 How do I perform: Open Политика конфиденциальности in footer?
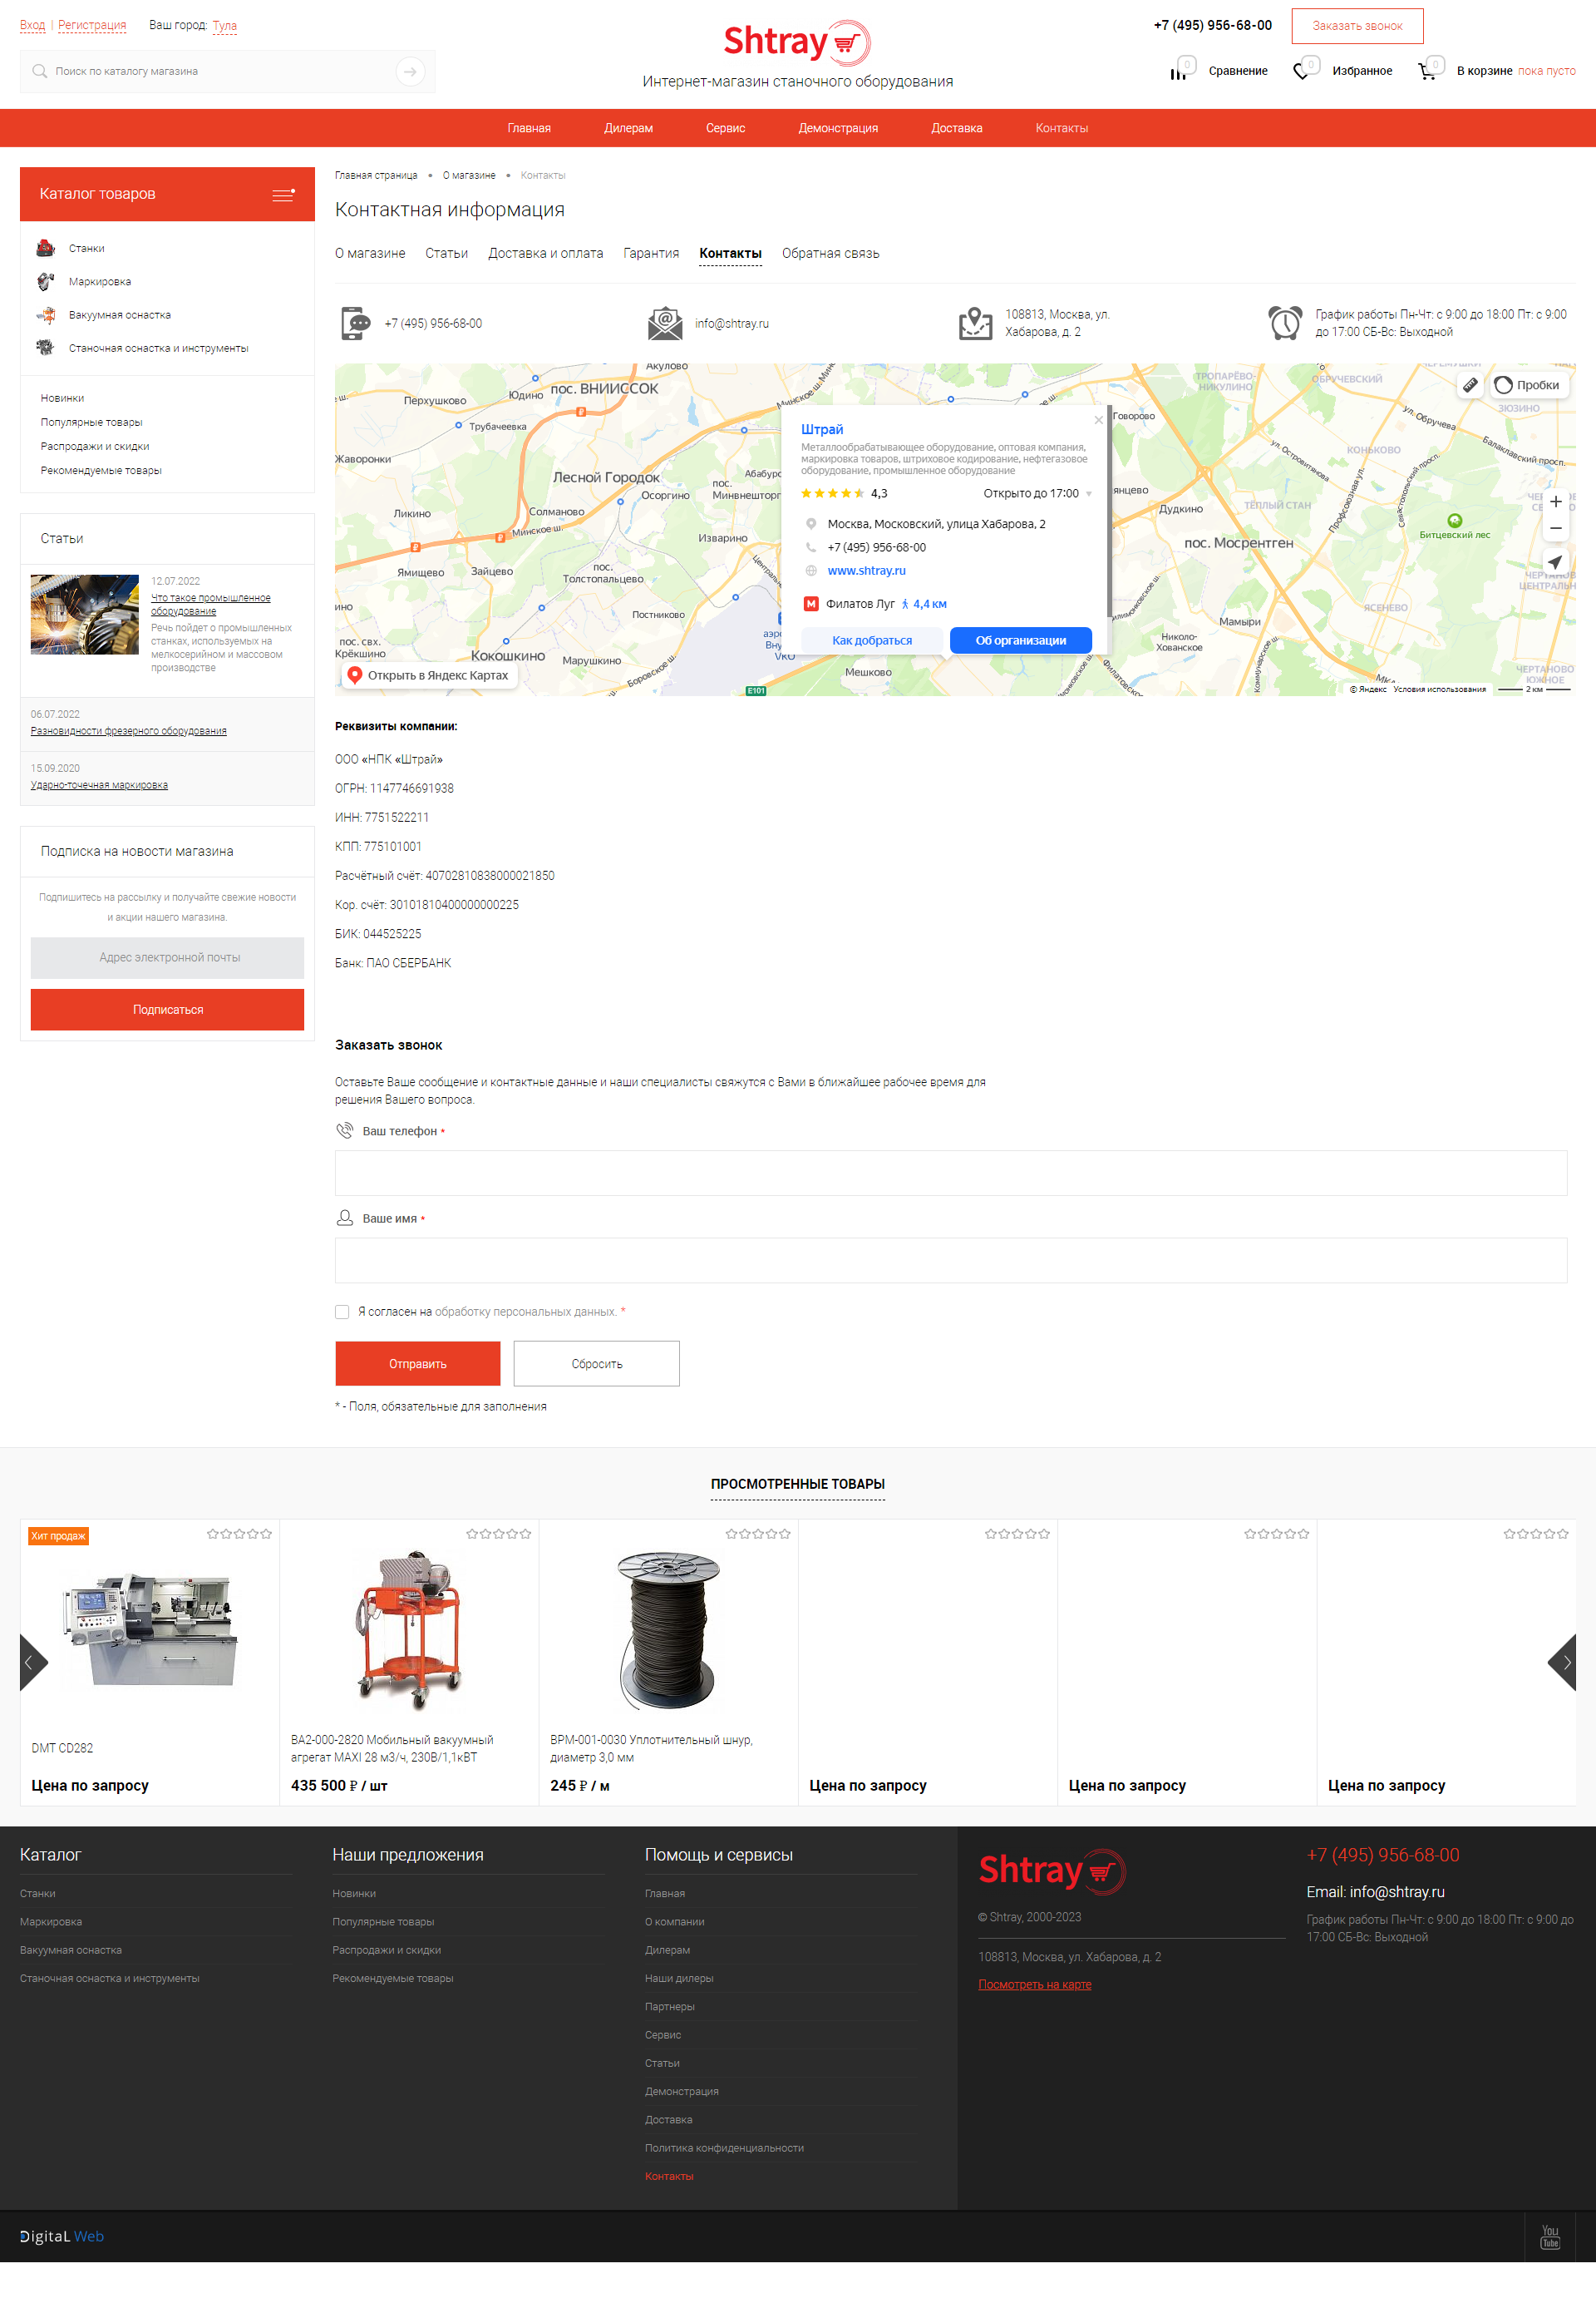(x=724, y=2148)
